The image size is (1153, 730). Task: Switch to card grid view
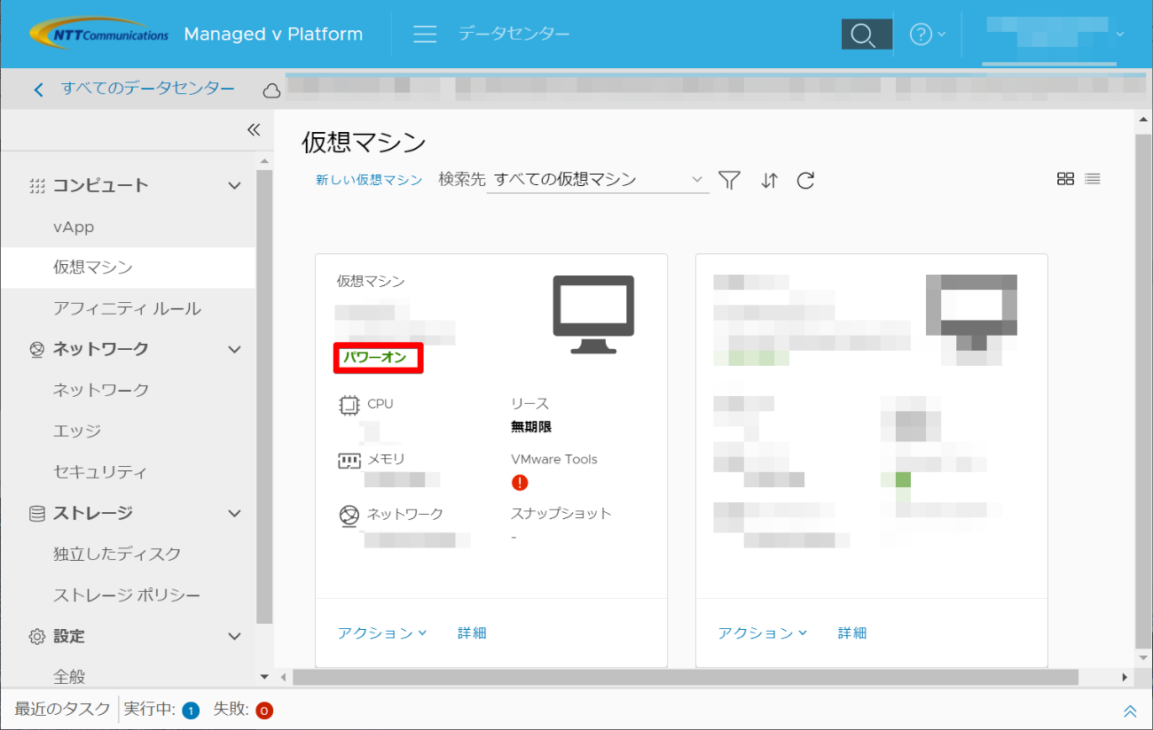click(1065, 179)
